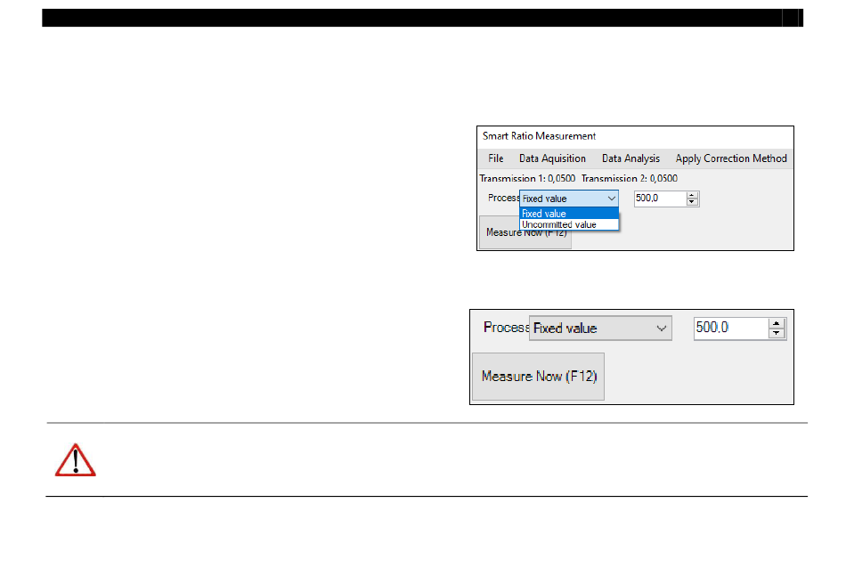Viewport: 846px width, 568px height.
Task: Open the Data Analysis menu
Action: coord(630,158)
